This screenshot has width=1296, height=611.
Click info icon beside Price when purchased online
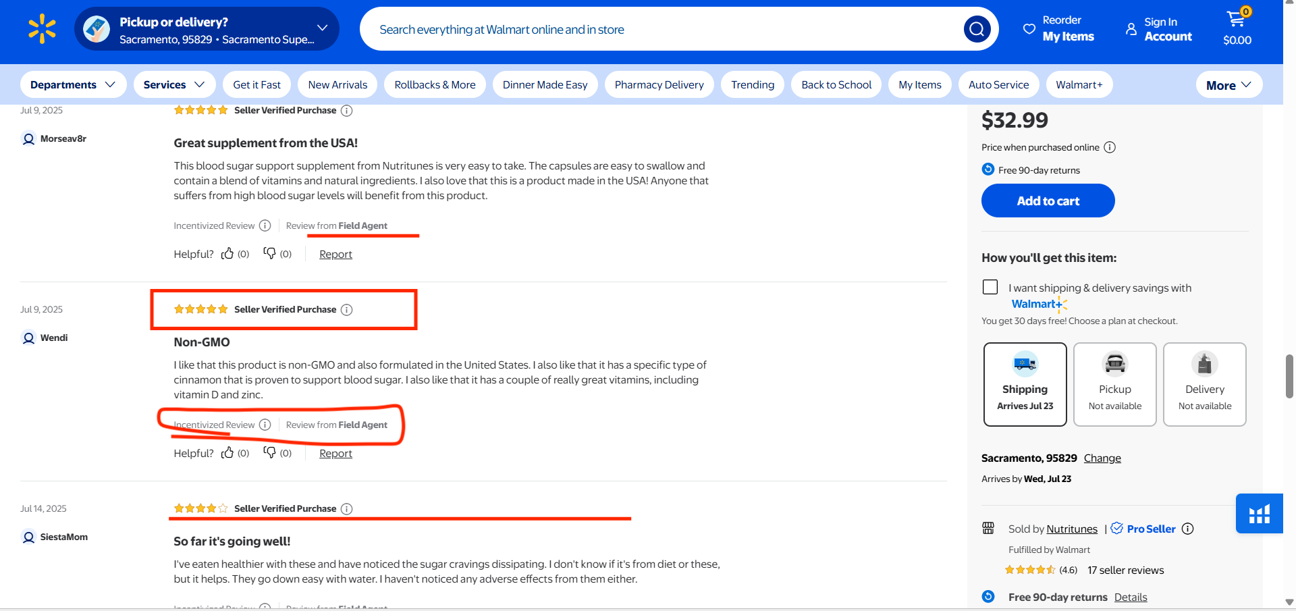[1110, 147]
